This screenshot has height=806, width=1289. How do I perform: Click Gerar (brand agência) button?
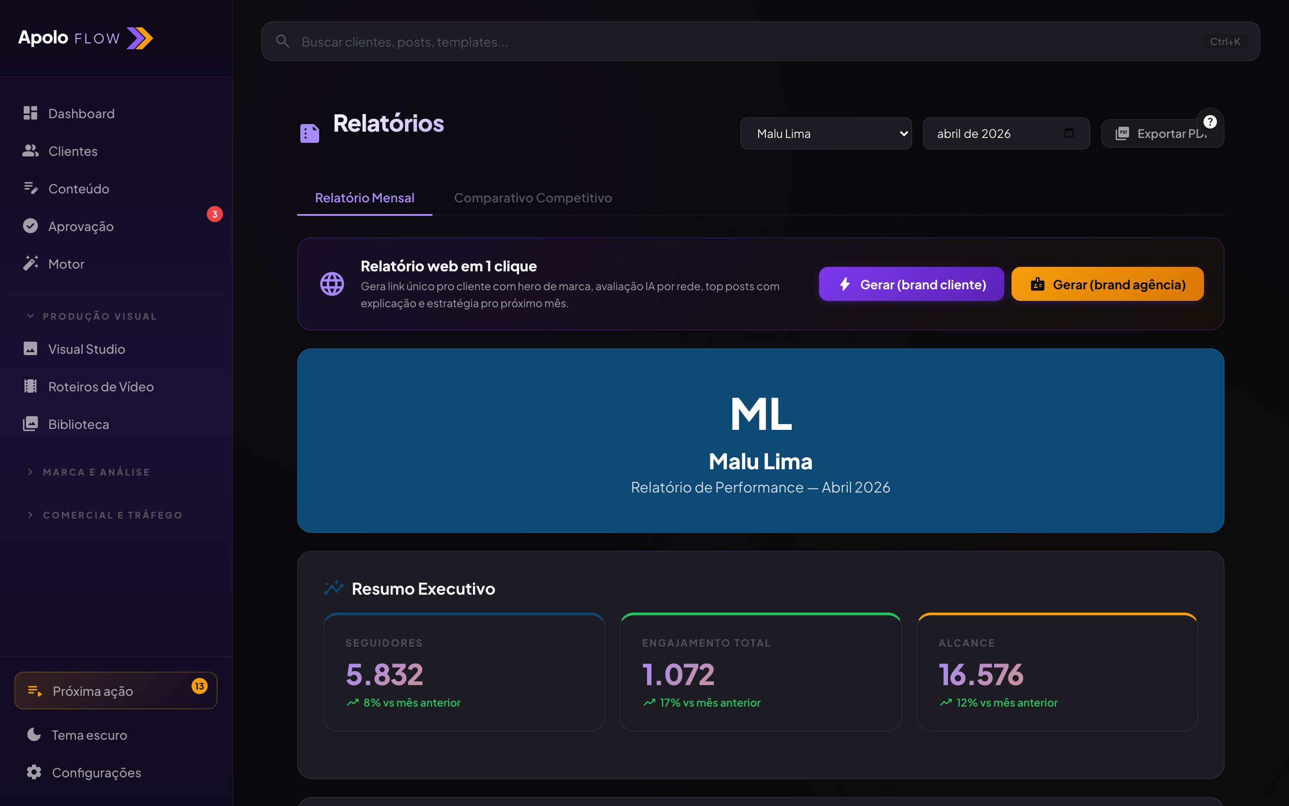[x=1107, y=284]
